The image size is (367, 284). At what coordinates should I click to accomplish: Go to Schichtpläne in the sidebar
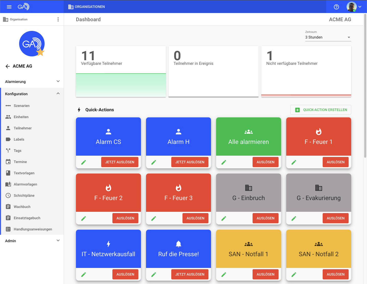click(x=24, y=195)
